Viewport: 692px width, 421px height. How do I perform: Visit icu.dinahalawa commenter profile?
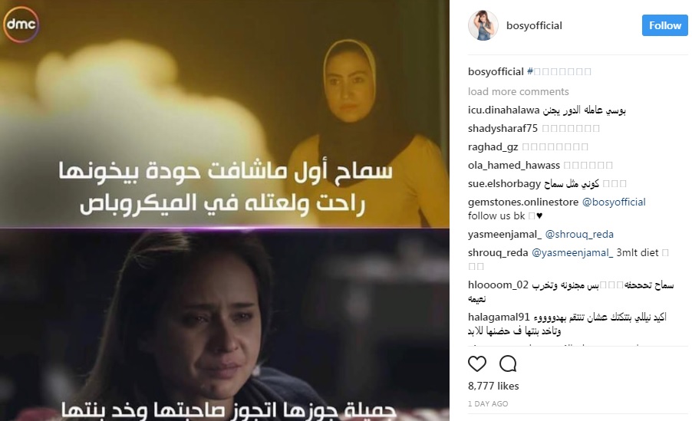[503, 110]
